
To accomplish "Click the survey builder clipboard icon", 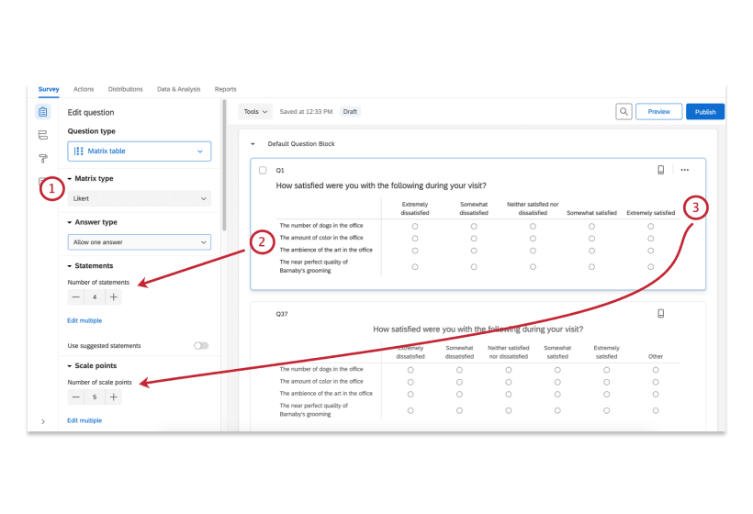I will tap(43, 112).
